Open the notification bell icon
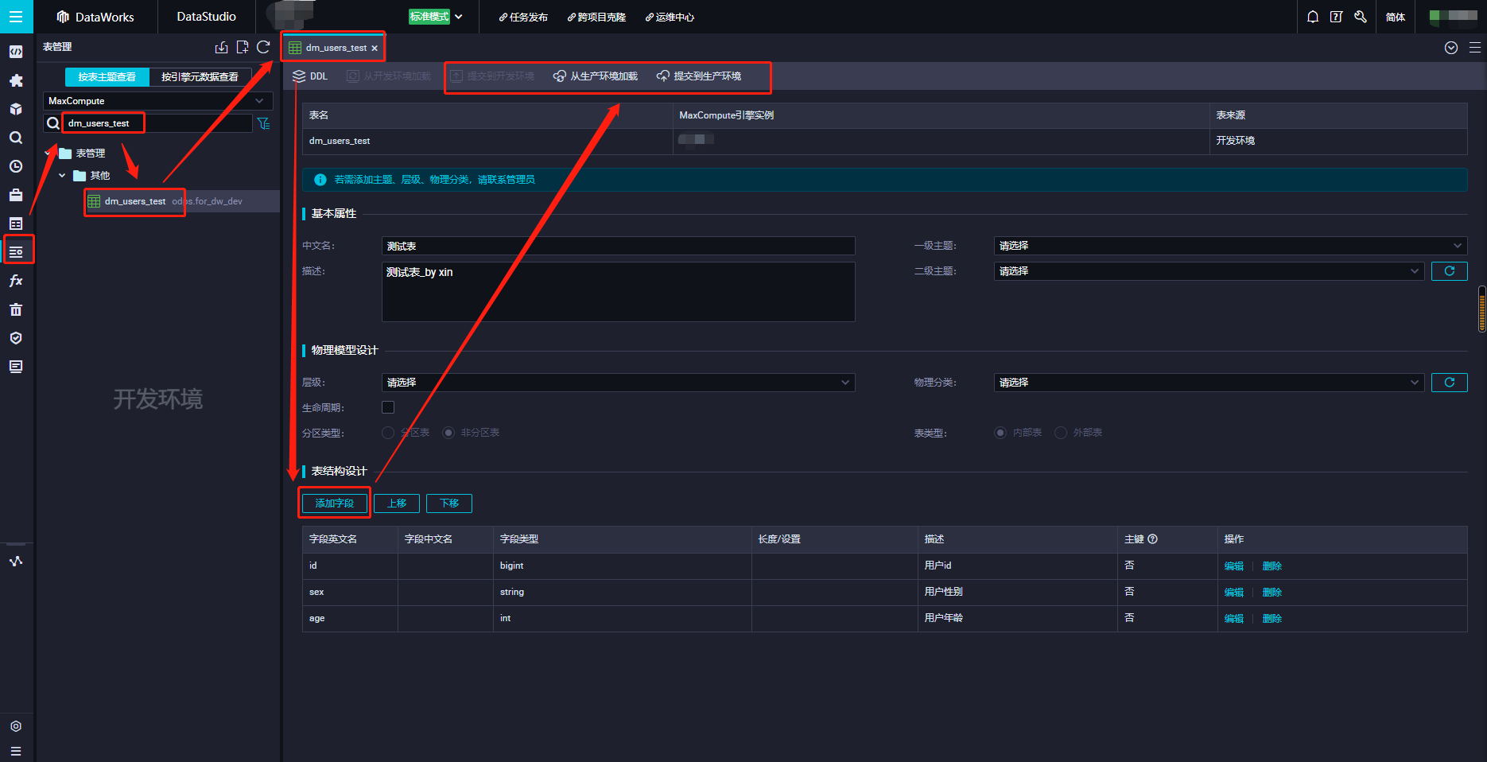The image size is (1487, 762). click(1313, 17)
